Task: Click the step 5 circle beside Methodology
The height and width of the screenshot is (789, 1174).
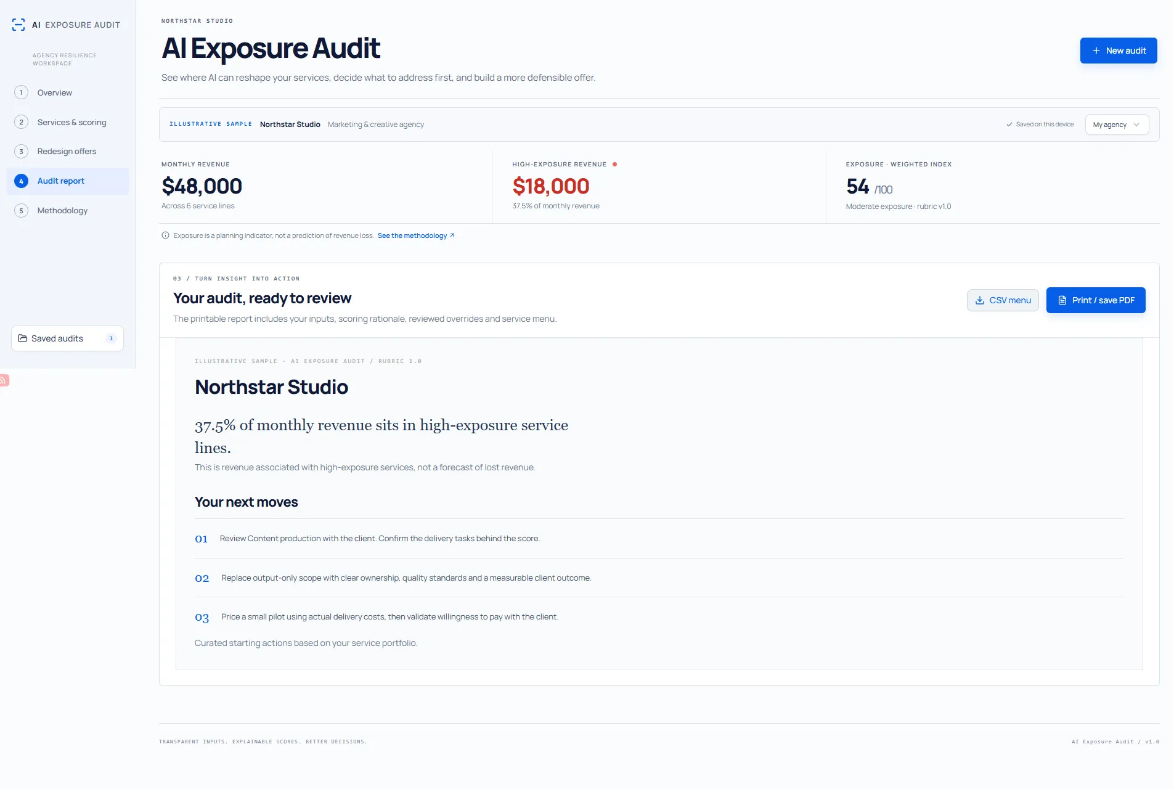Action: point(21,211)
